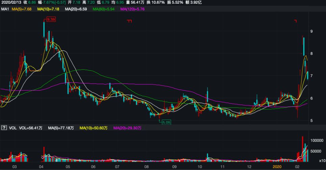Click the VOL indicator help question-mark icon

pos(4,128)
